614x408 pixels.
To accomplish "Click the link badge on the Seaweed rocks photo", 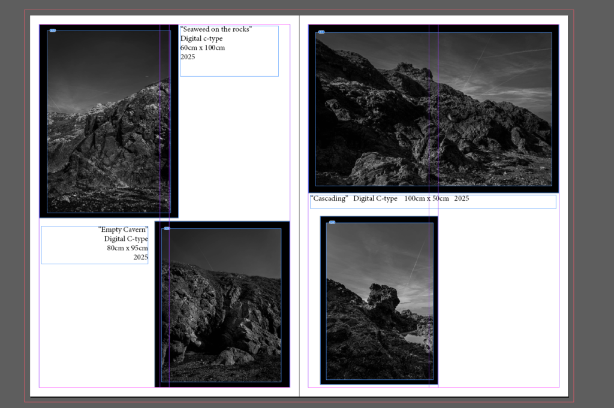I will [53, 31].
